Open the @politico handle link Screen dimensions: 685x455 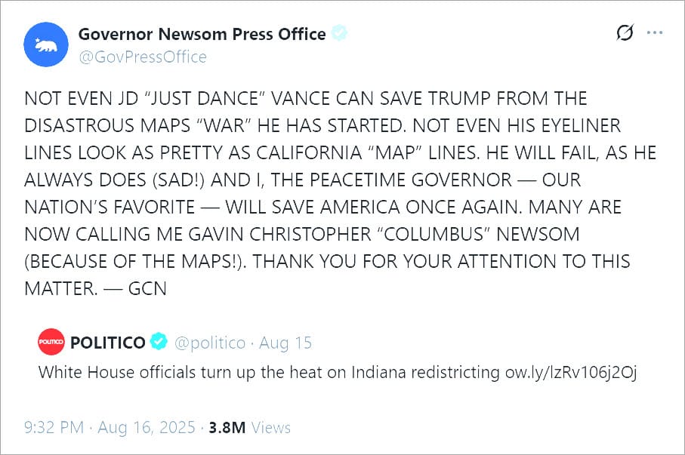pos(210,343)
